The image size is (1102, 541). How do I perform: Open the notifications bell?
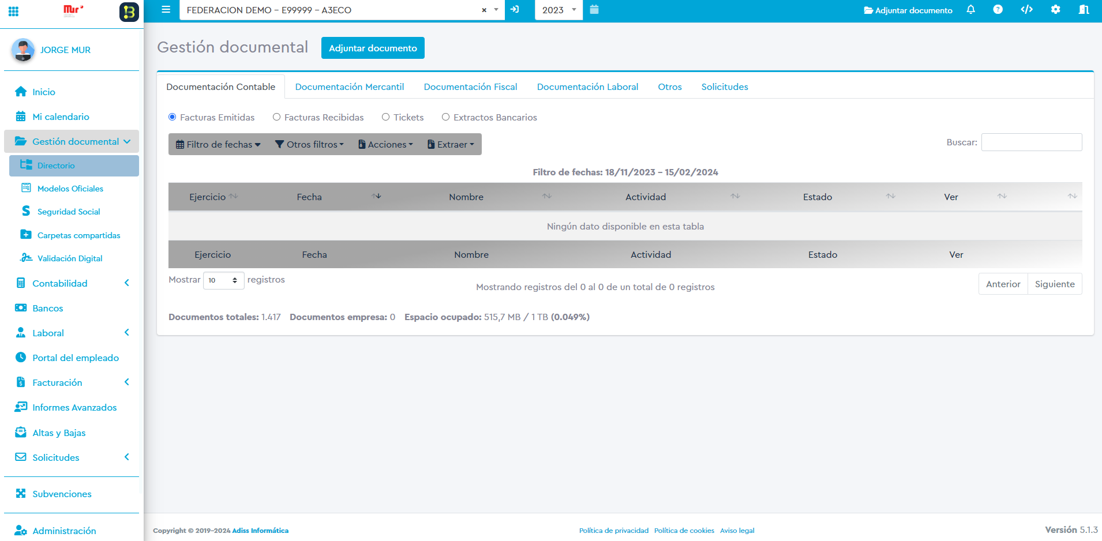pos(970,10)
